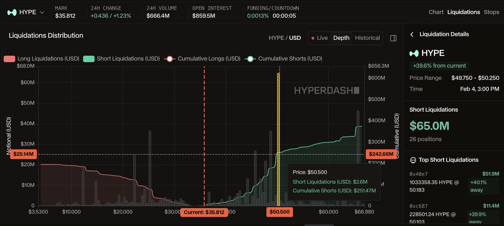Click the 24H Change +0.436 / +1.23% value
The height and width of the screenshot is (226, 504).
111,16
